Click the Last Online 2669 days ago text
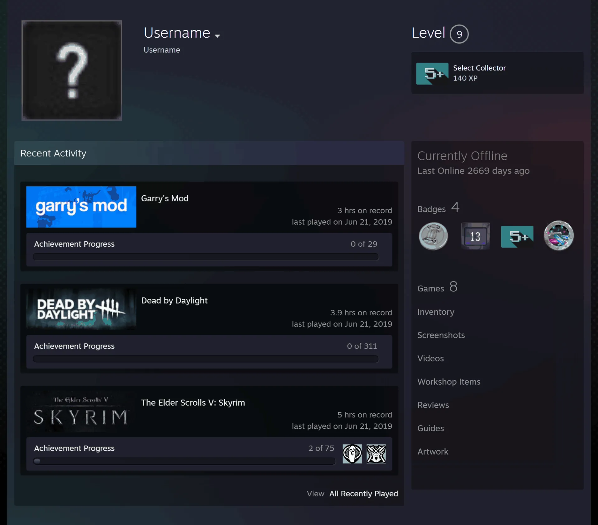The width and height of the screenshot is (598, 525). tap(473, 171)
